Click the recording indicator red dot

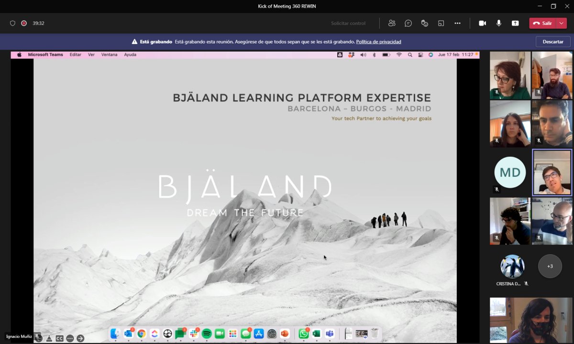click(x=24, y=23)
